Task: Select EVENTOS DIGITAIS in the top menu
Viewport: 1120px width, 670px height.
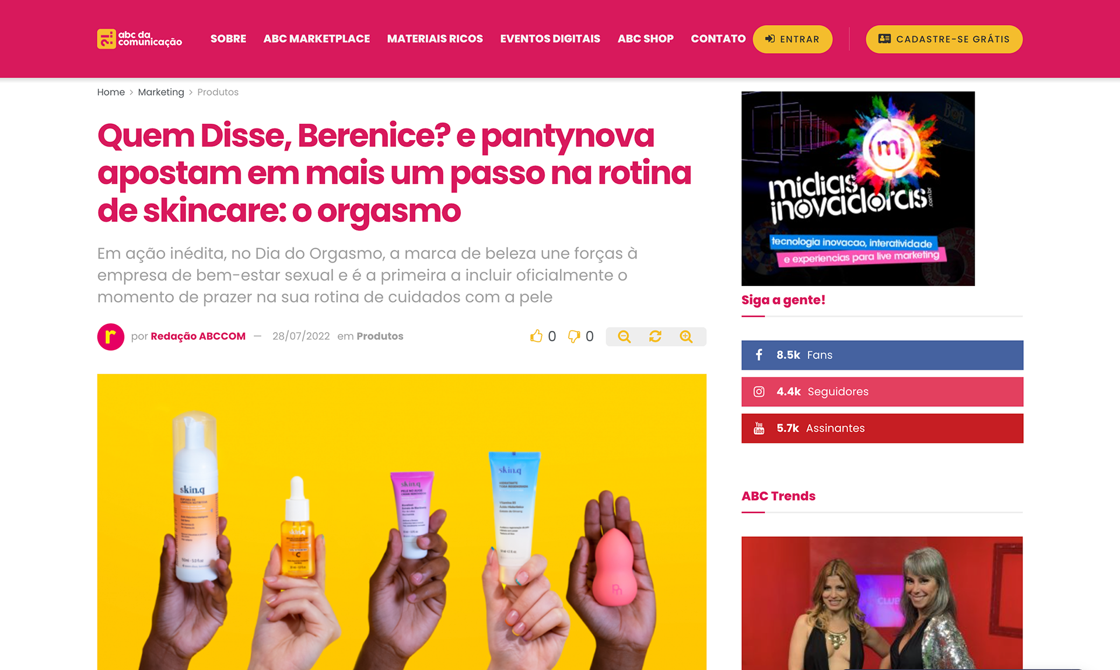Action: coord(550,39)
